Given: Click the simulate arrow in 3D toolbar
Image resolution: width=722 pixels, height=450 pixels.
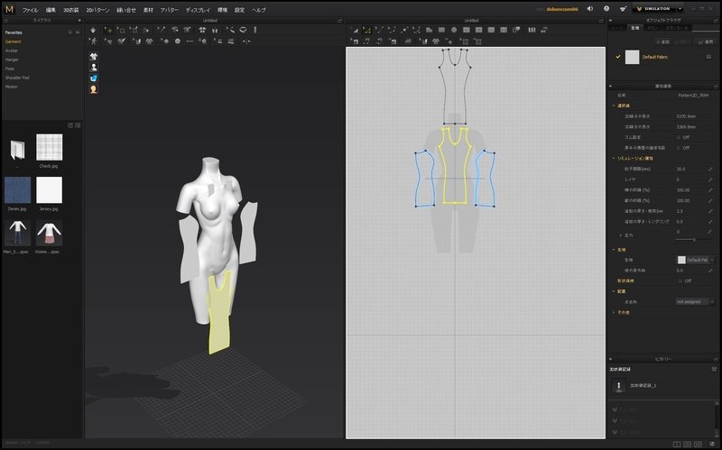Looking at the screenshot, I should coord(94,30).
